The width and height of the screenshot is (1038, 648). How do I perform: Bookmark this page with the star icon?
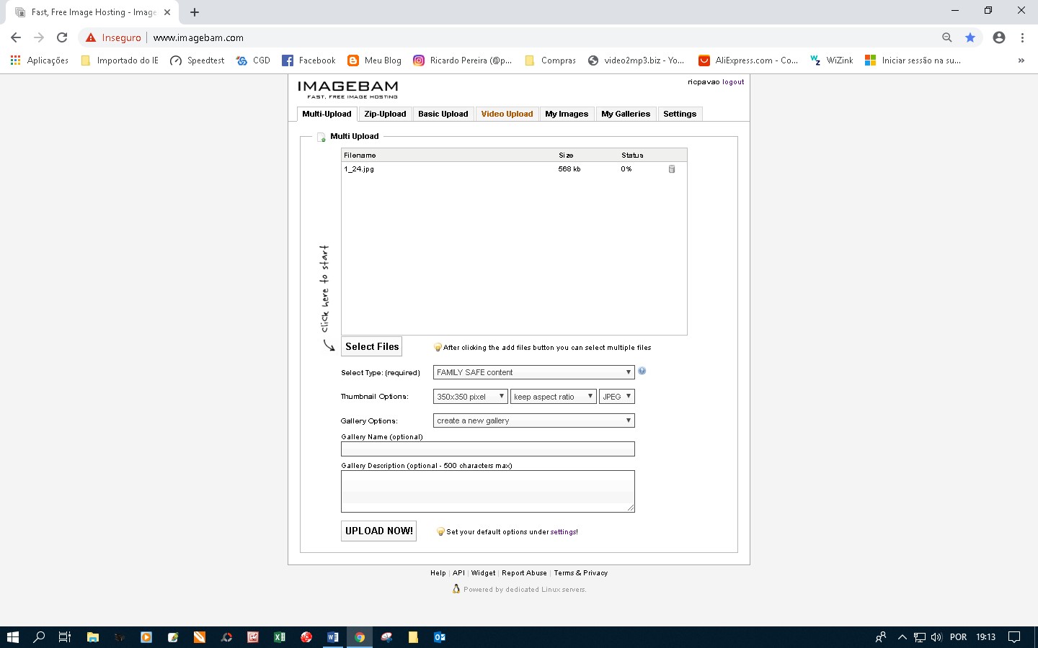tap(970, 37)
